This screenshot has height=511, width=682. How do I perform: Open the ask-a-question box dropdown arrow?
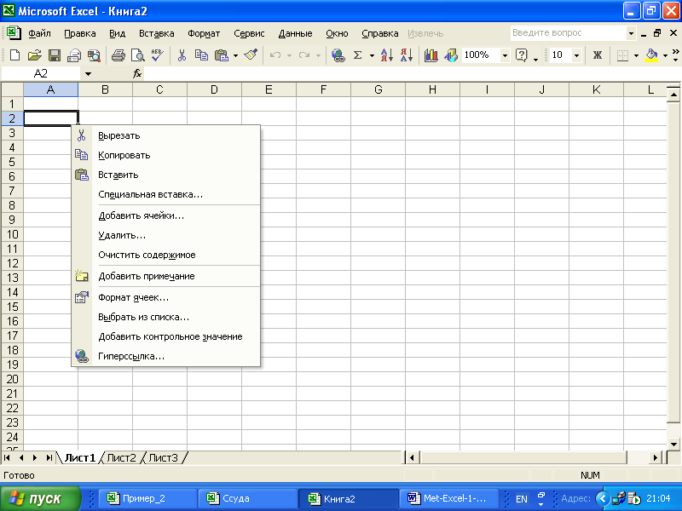coord(631,33)
